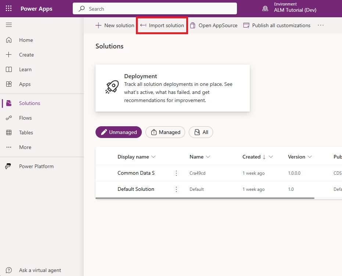Click the New solution button
The height and width of the screenshot is (276, 342).
click(x=115, y=25)
